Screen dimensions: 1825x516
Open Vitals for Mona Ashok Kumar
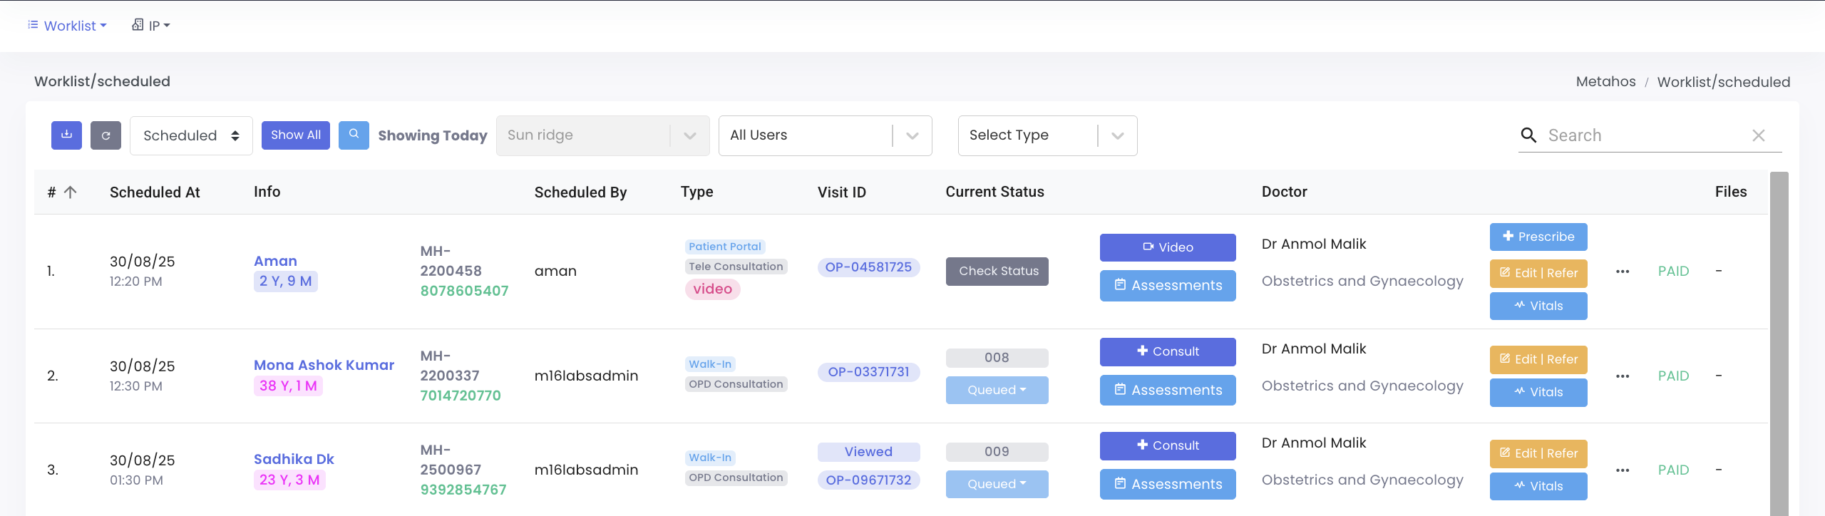click(x=1538, y=392)
